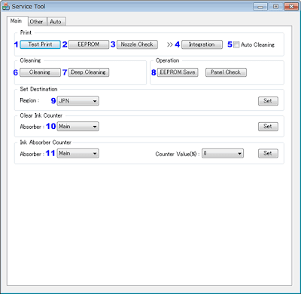
Task: Minimize the Service Tool window
Action: pos(260,7)
